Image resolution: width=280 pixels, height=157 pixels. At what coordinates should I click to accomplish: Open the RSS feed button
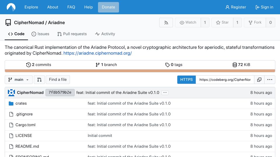(166, 23)
